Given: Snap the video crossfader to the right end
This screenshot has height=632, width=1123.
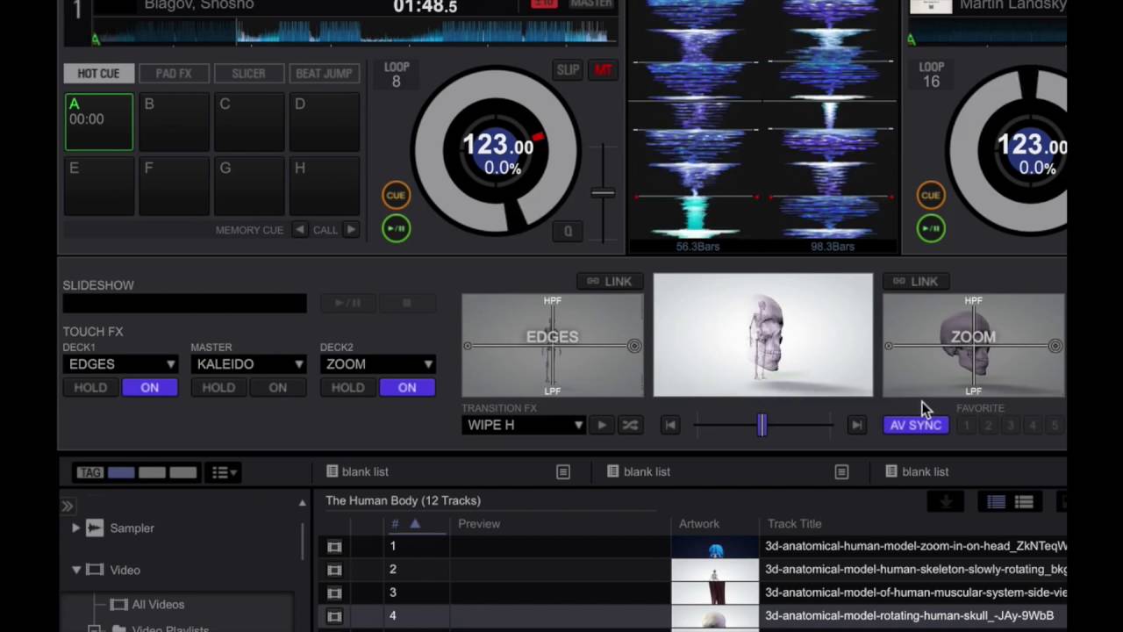Looking at the screenshot, I should point(856,425).
